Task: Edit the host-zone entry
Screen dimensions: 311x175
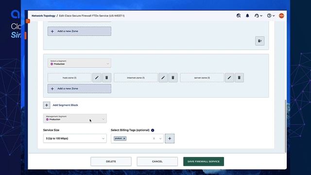Action: coord(97,78)
